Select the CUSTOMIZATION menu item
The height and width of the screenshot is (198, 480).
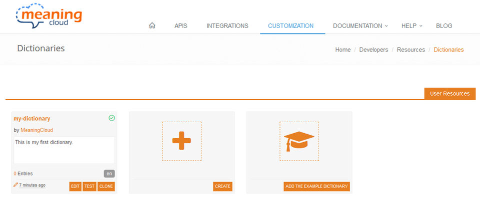291,26
